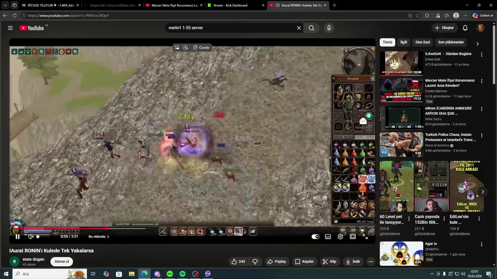Screen dimensions: 497x279
Task: Turn on subtitles in the player
Action: coord(328,236)
